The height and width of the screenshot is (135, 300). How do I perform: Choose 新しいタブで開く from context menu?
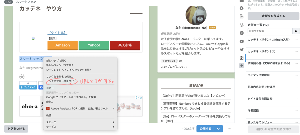(56, 61)
